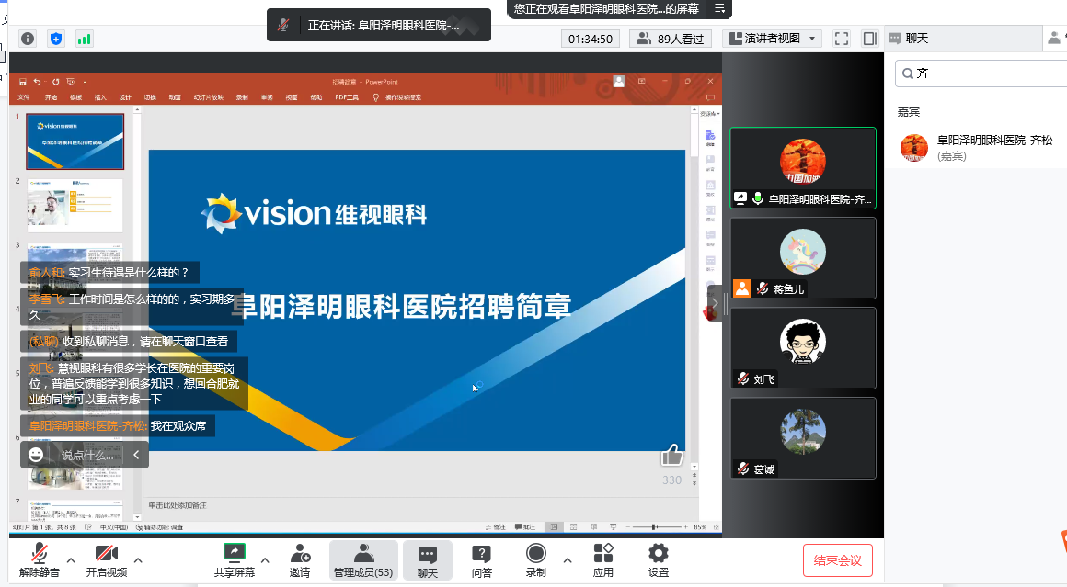Open 设置 settings gear
The height and width of the screenshot is (587, 1067).
pos(658,553)
